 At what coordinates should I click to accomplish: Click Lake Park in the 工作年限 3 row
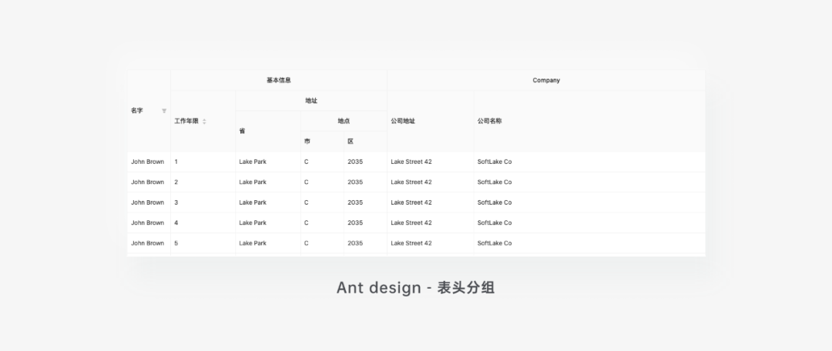253,202
